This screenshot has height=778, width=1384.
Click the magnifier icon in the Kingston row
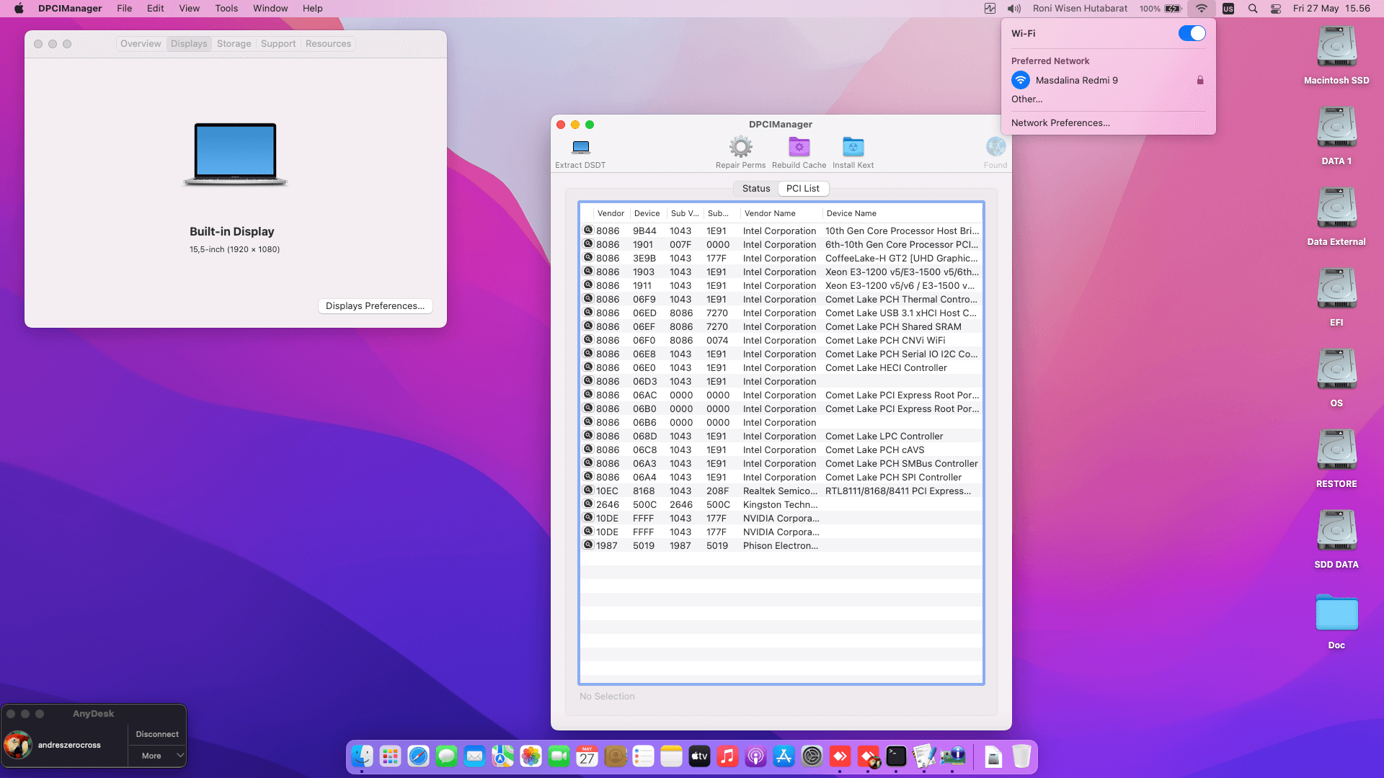pos(588,504)
